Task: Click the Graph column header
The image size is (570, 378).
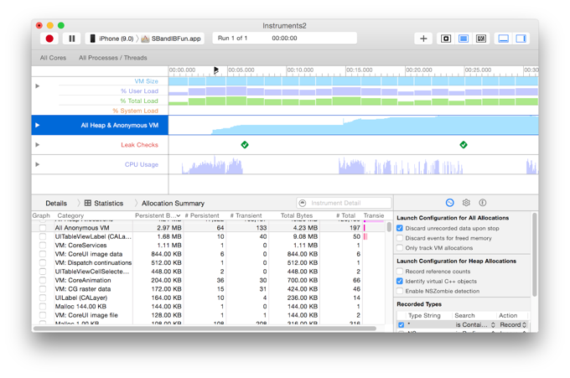Action: [x=41, y=215]
